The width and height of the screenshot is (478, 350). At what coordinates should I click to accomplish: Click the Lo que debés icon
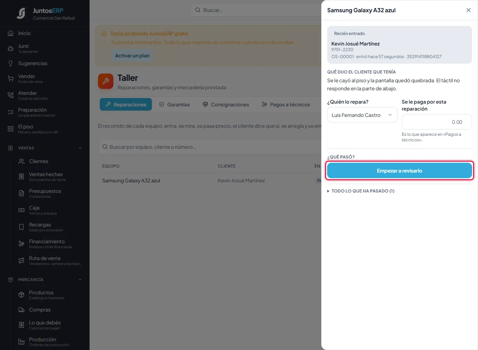(21, 325)
